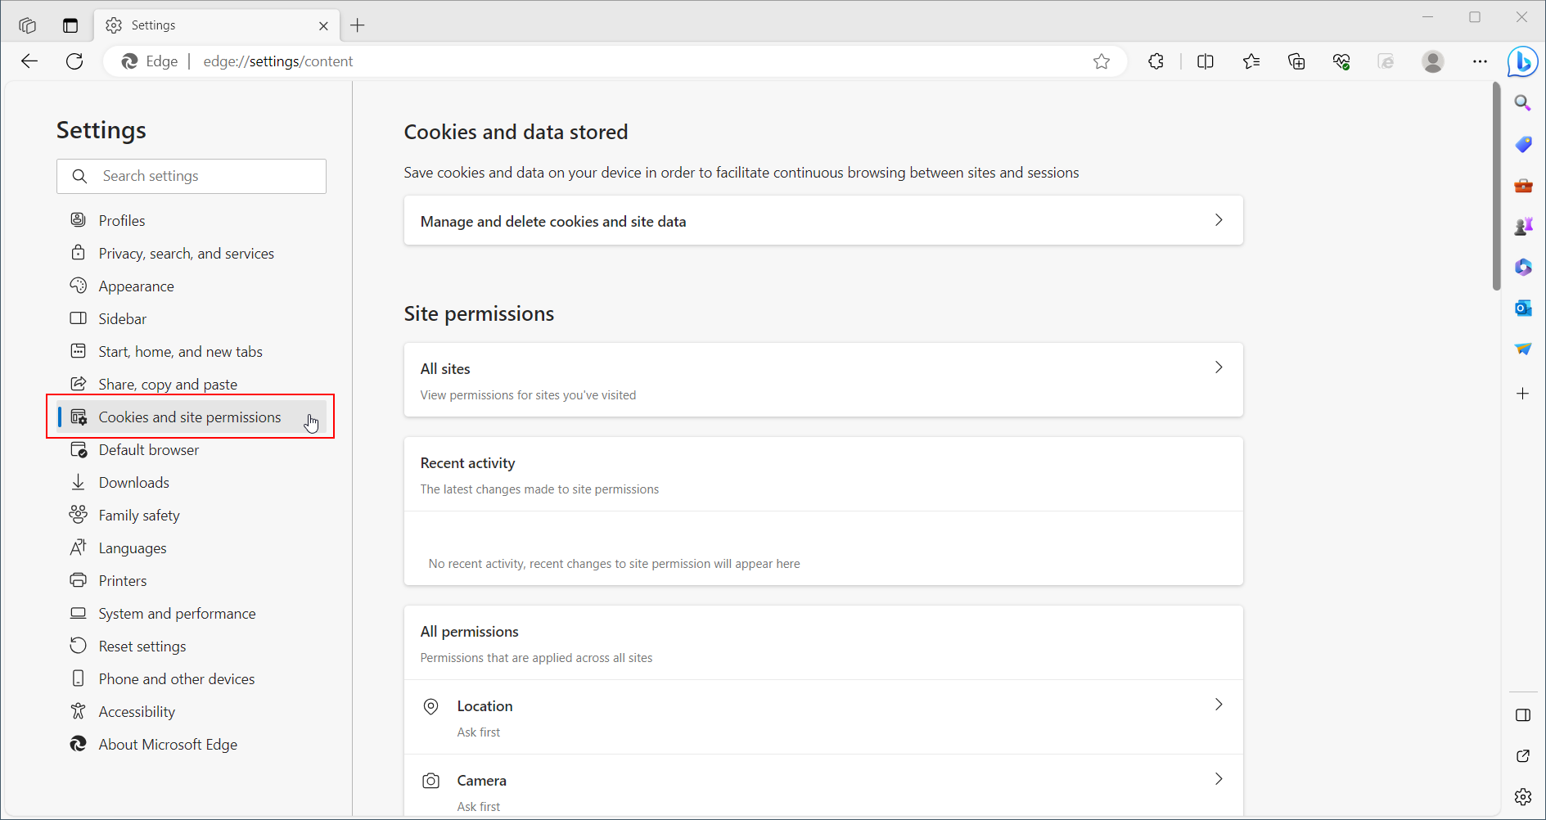This screenshot has height=820, width=1546.
Task: Click the Browser essentials heart icon
Action: (1341, 61)
